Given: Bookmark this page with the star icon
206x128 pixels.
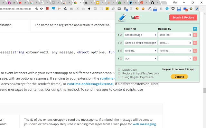Looking at the screenshot, I should pyautogui.click(x=42, y=9).
